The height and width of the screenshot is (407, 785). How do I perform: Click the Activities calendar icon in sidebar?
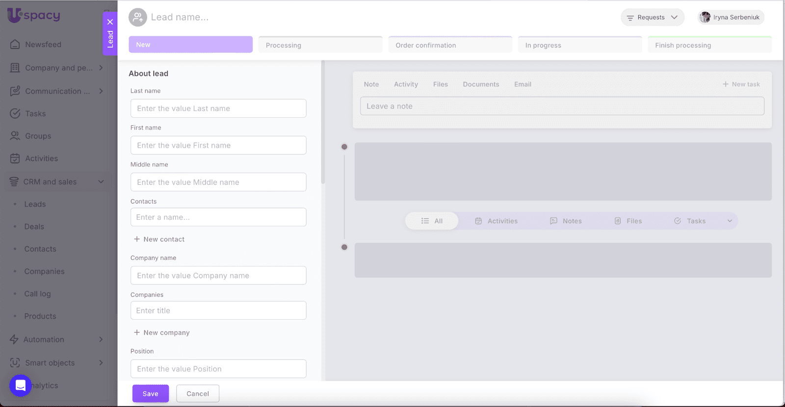(x=15, y=158)
